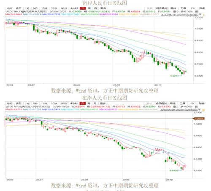Click MA(20) label in USDCNH chart legend
Screen dimensions: 211x191
tap(51, 14)
